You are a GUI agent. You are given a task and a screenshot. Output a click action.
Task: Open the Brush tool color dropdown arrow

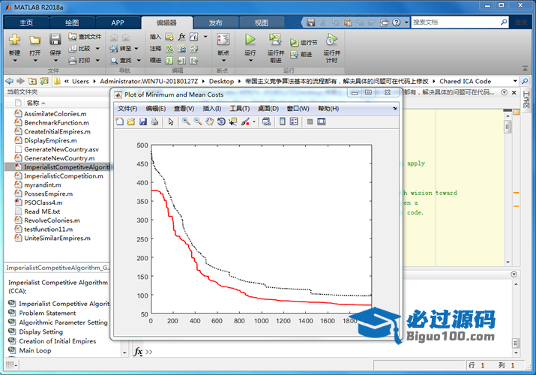coord(253,122)
